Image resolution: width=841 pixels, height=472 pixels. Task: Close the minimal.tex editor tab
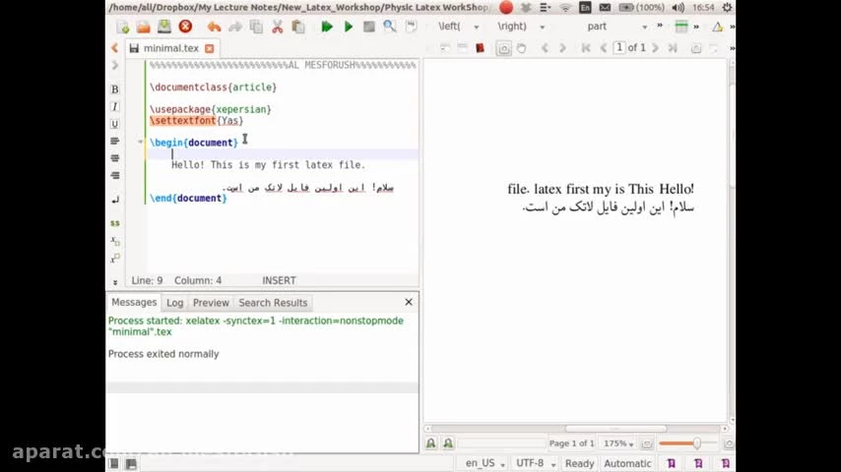[x=209, y=48]
